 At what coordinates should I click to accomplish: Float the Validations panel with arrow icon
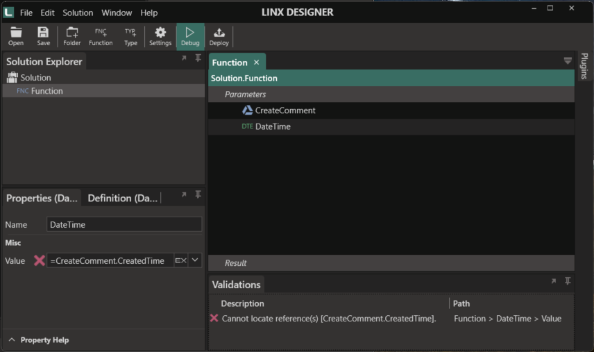click(x=554, y=280)
